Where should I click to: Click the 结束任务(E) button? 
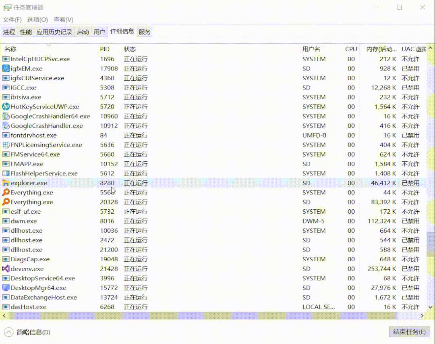(x=409, y=332)
